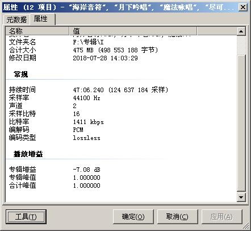Click the scrollbar down arrow

241,197
